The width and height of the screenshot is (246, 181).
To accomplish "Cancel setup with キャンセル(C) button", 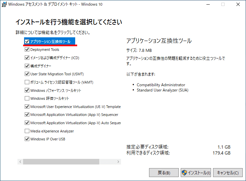I will tap(228, 173).
